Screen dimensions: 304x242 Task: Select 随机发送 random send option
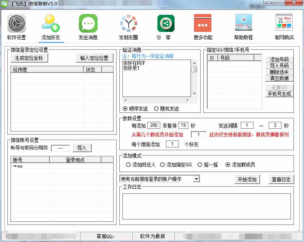coord(166,109)
